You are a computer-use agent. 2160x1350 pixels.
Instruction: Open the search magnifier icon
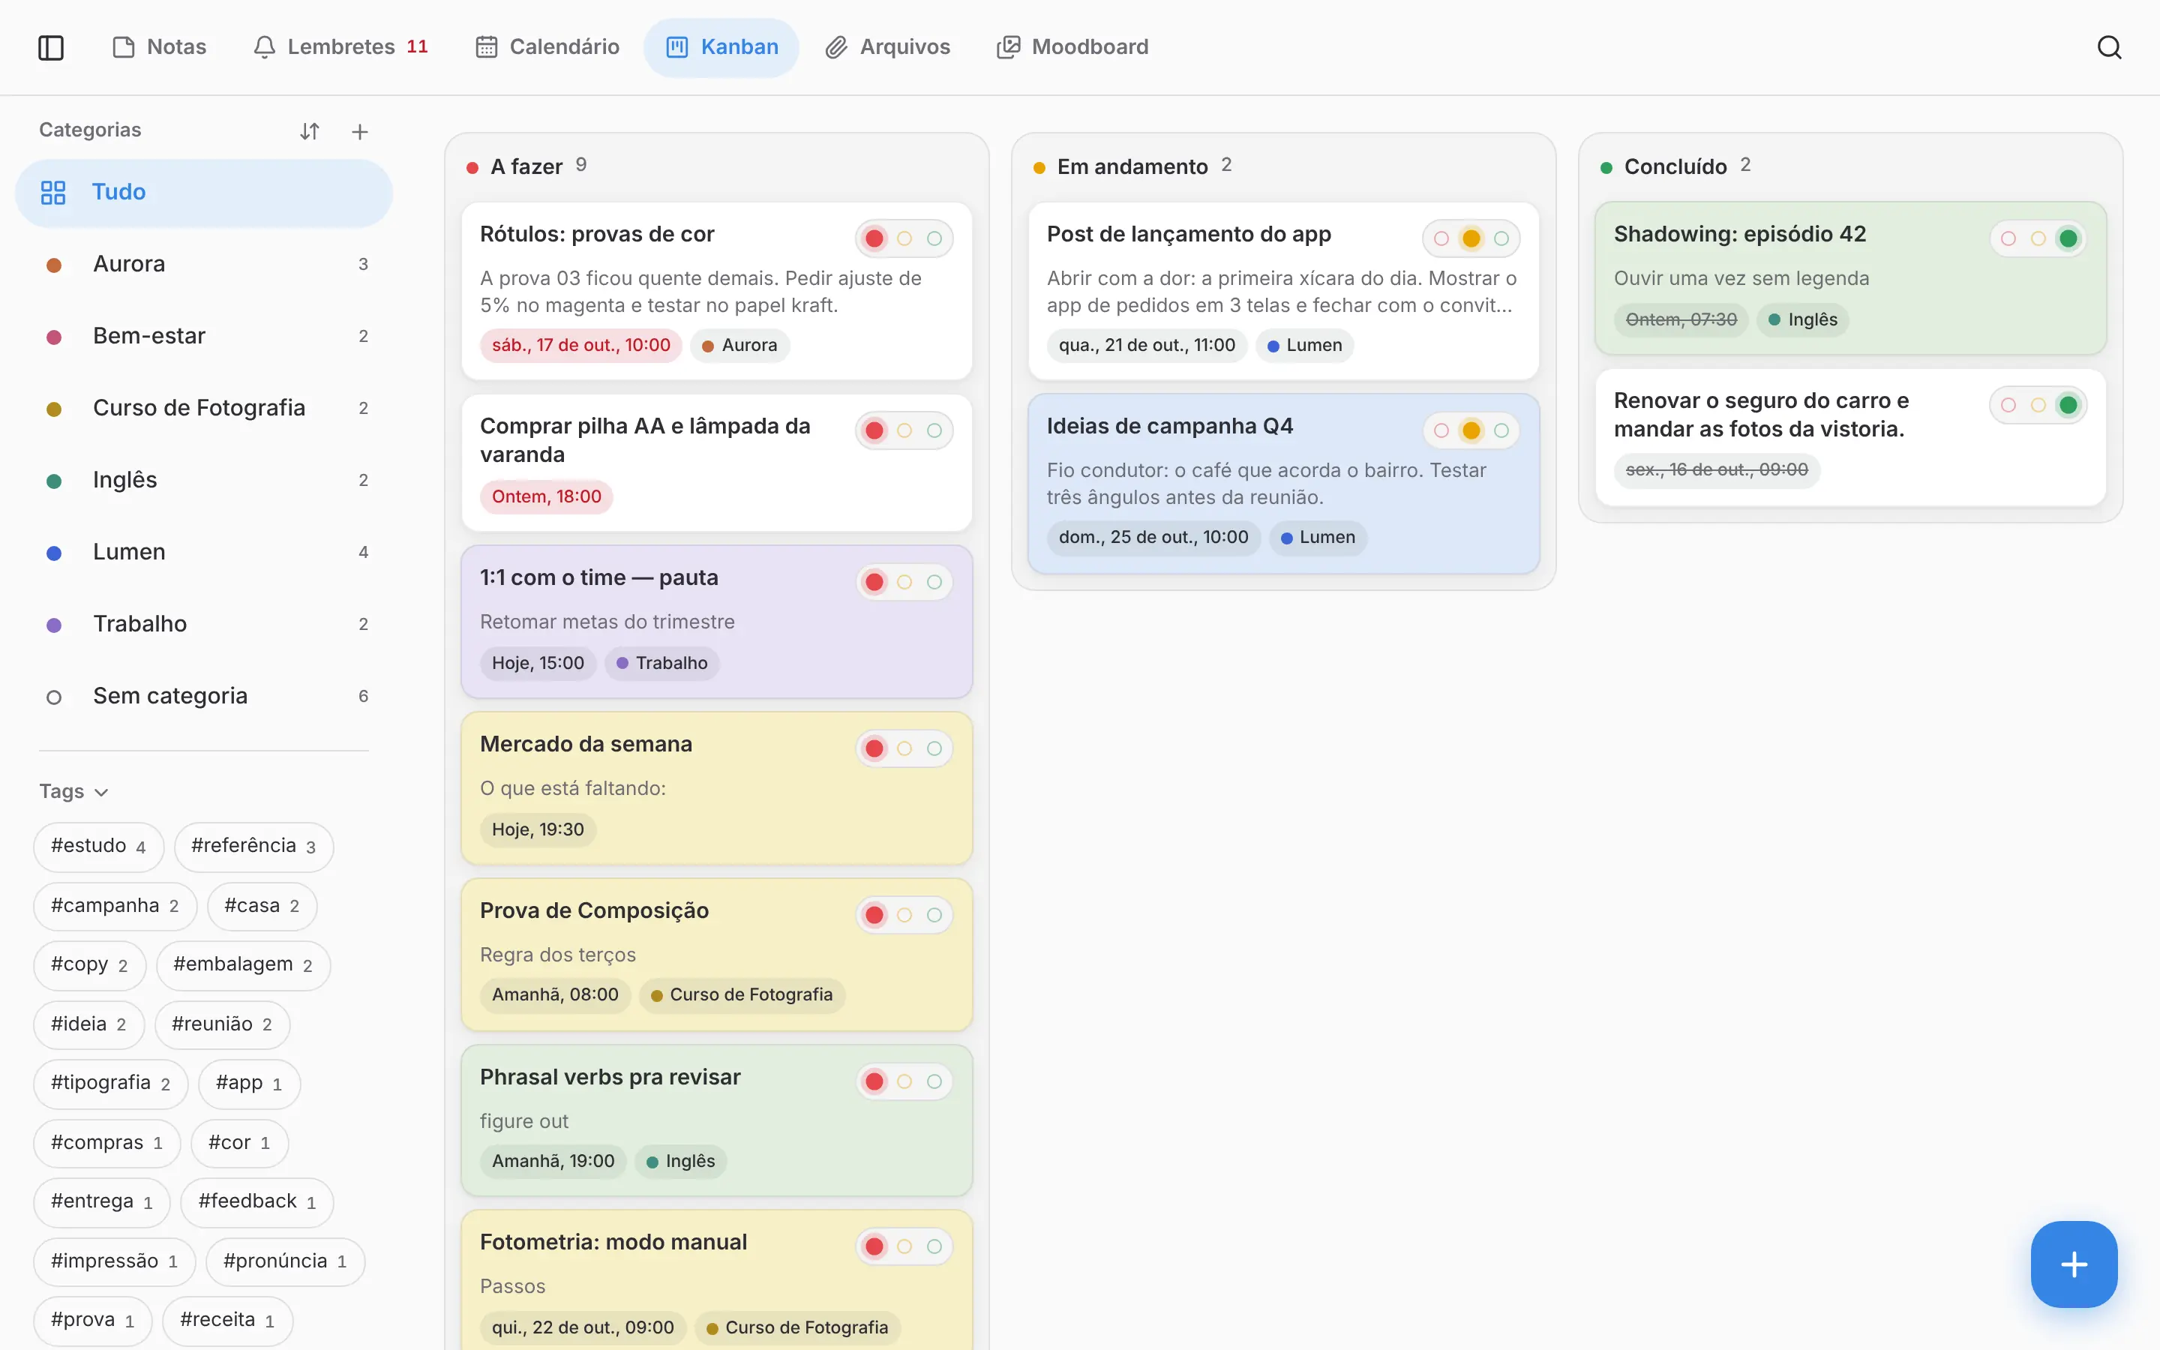pyautogui.click(x=2109, y=47)
